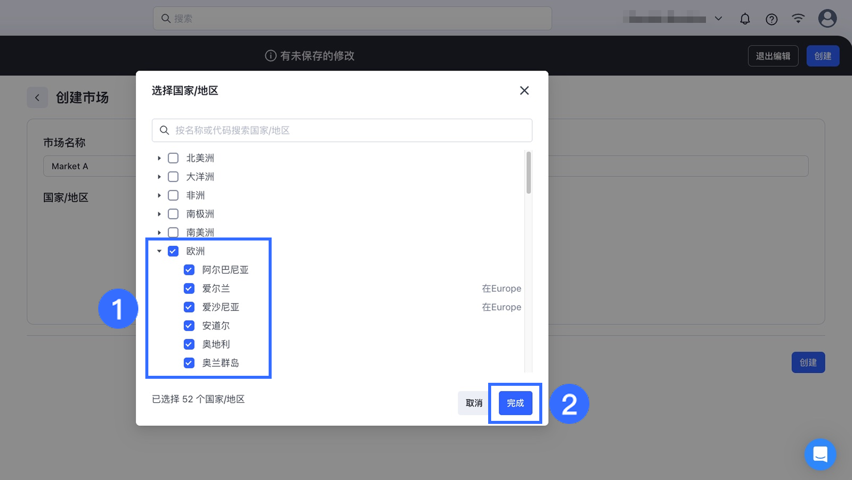Uncheck the 爱尔兰 checkbox

(189, 289)
